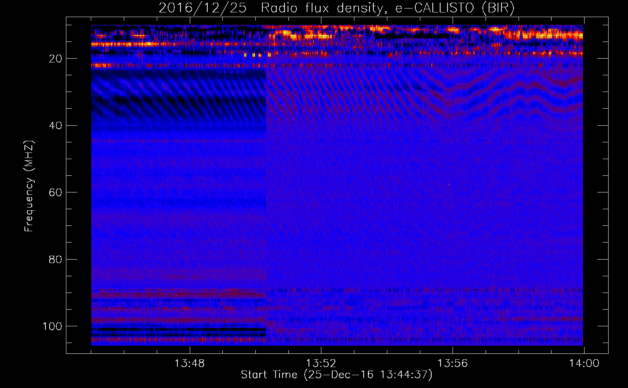This screenshot has height=388, width=628.
Task: Click the "Frequency (MHZ)" axis label
Action: [29, 186]
